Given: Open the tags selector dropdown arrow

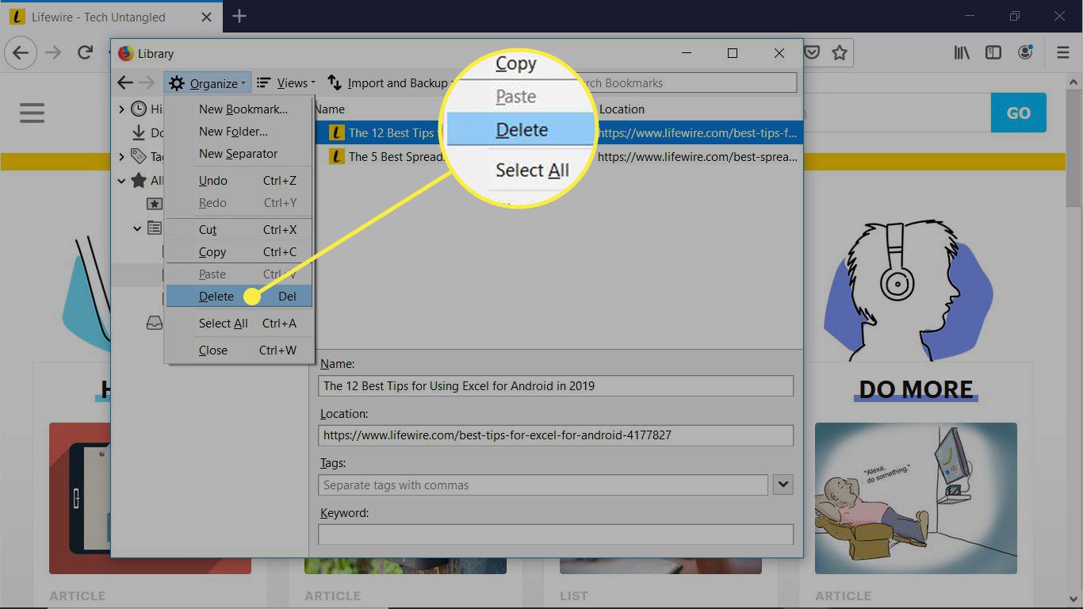Looking at the screenshot, I should pyautogui.click(x=783, y=485).
